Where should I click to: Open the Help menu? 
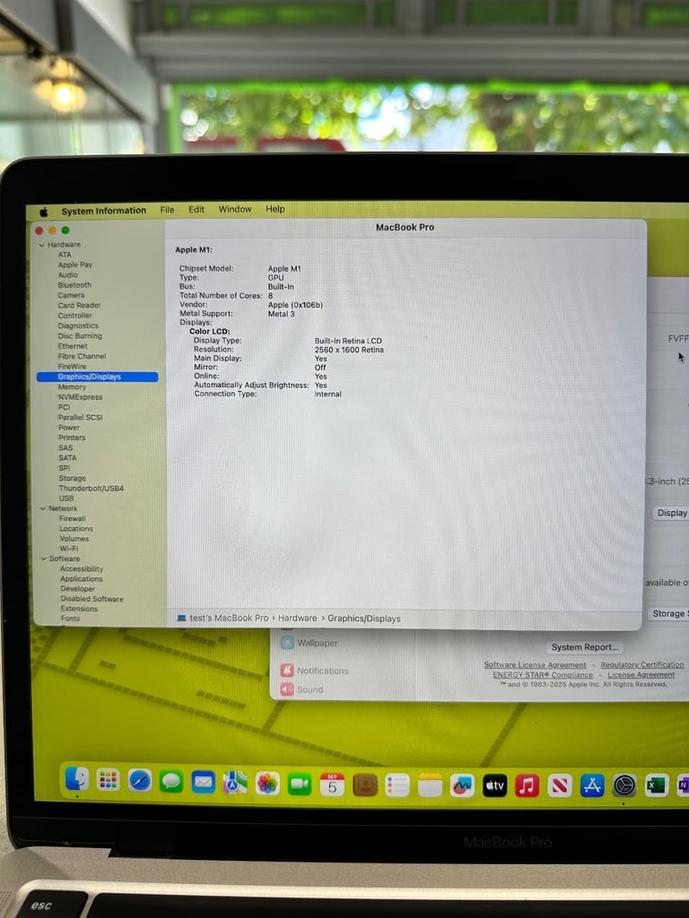[x=275, y=209]
